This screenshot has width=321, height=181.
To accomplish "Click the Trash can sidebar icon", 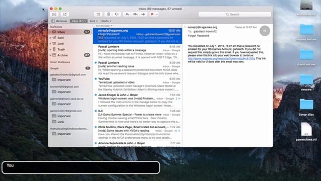I will click(54, 49).
